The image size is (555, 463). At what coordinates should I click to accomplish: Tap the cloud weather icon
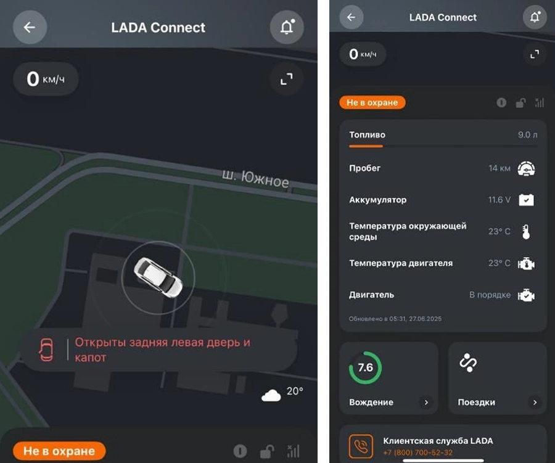(x=271, y=395)
